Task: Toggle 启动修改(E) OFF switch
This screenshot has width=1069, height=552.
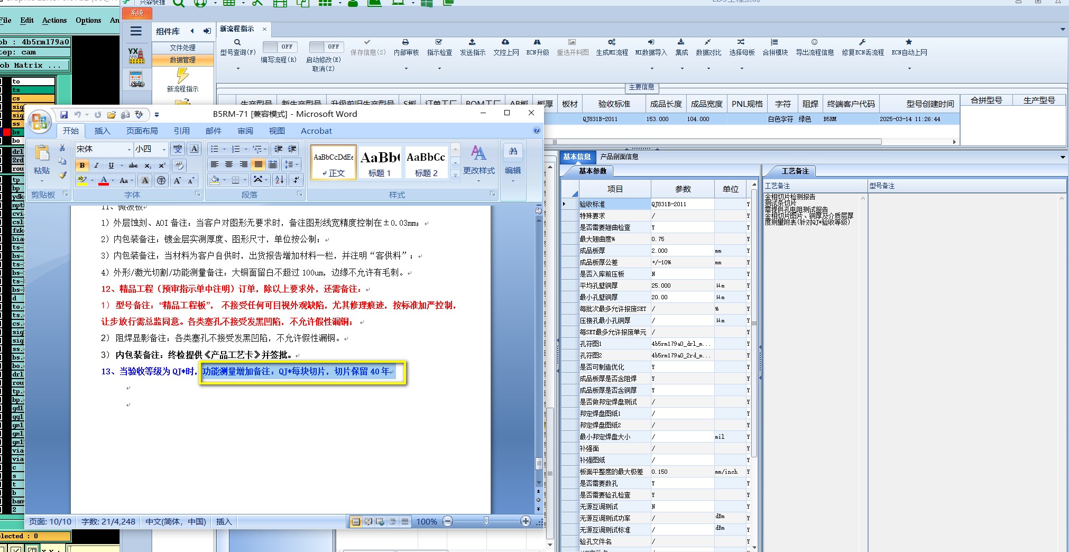Action: pyautogui.click(x=326, y=47)
